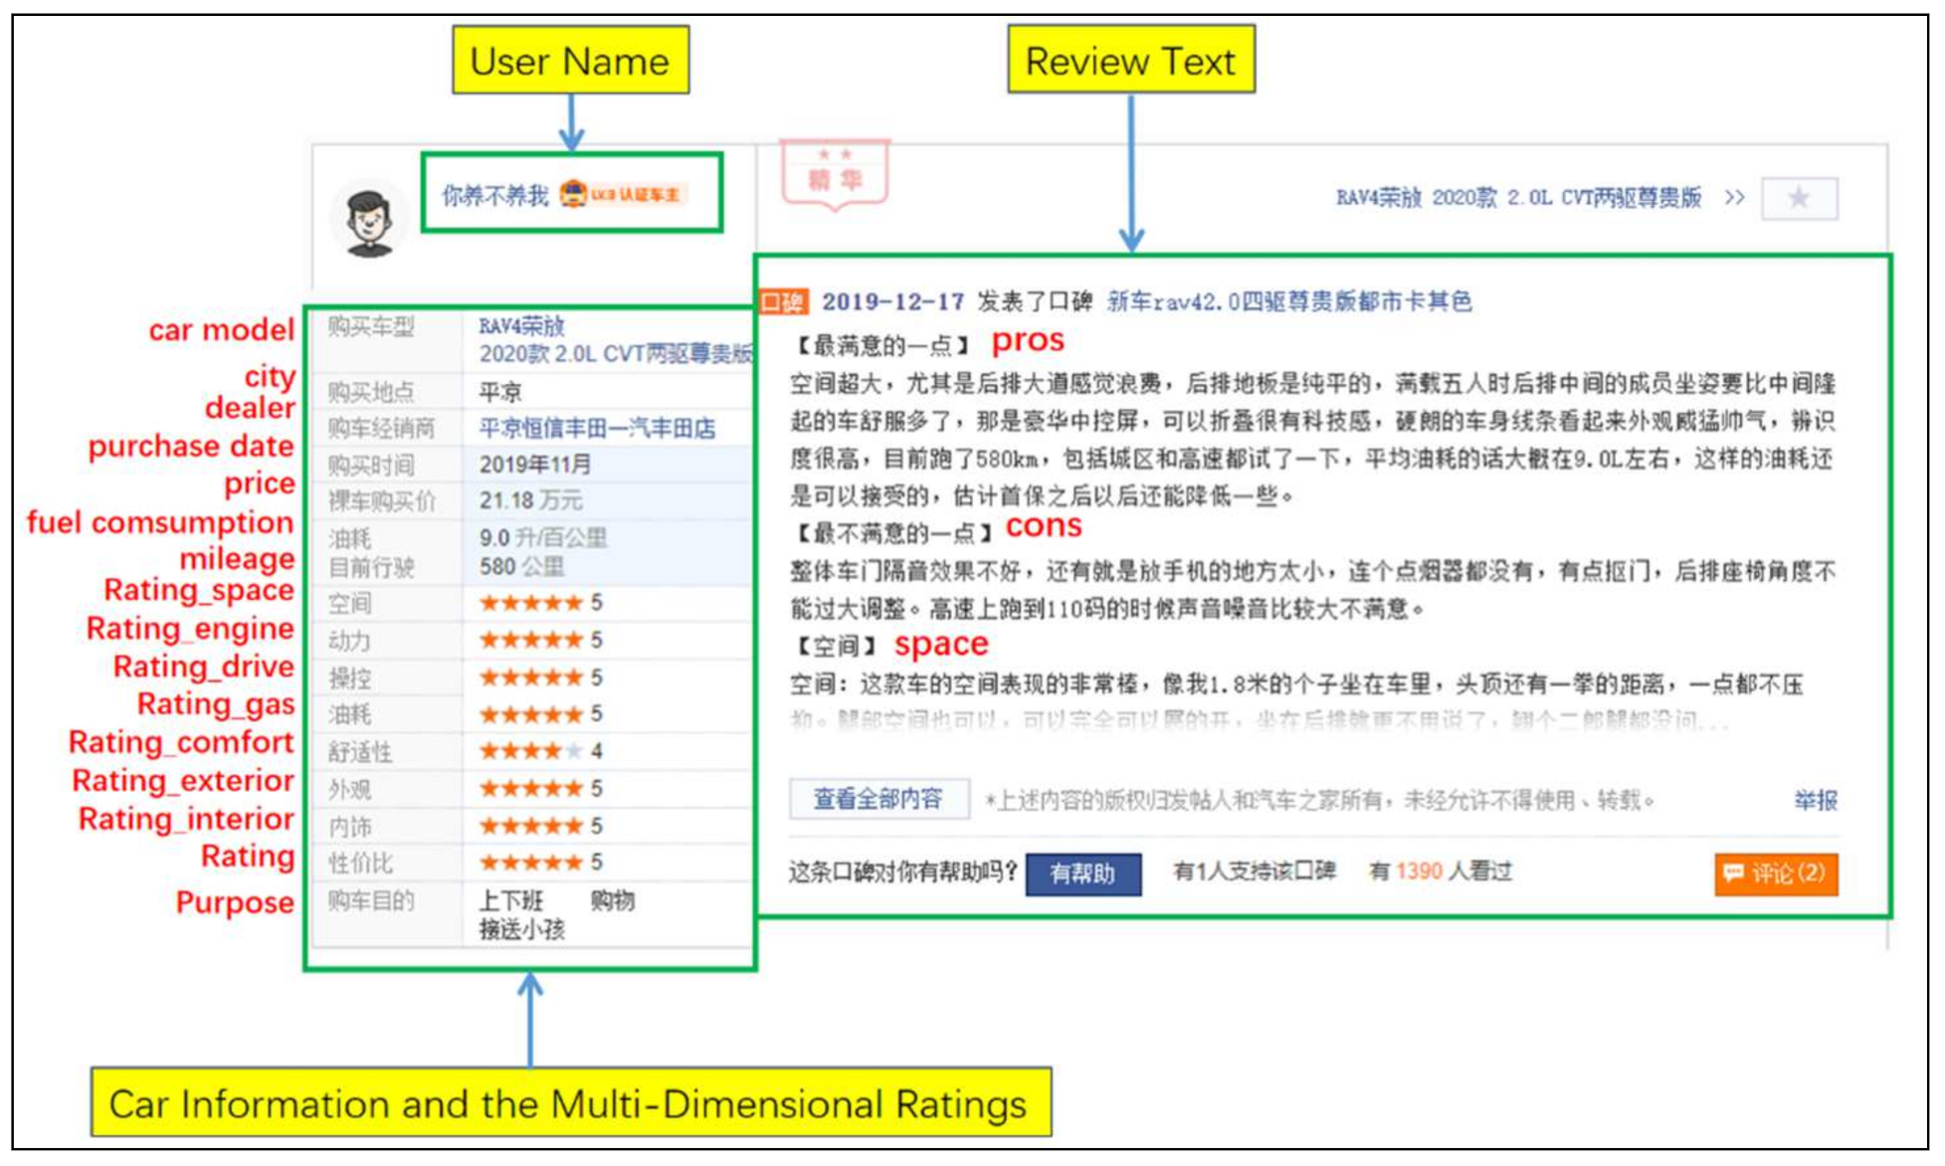Click the certified car owner badge

624,194
